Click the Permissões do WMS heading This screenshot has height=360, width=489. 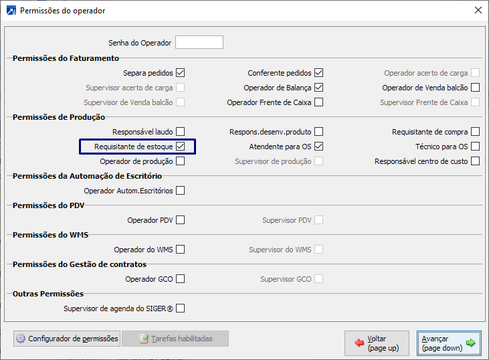coord(51,235)
